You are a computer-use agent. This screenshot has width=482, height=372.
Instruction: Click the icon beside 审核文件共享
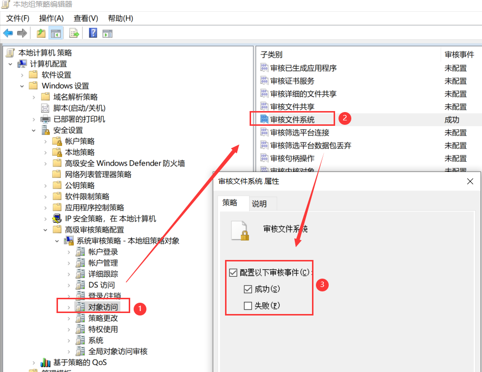pos(264,106)
